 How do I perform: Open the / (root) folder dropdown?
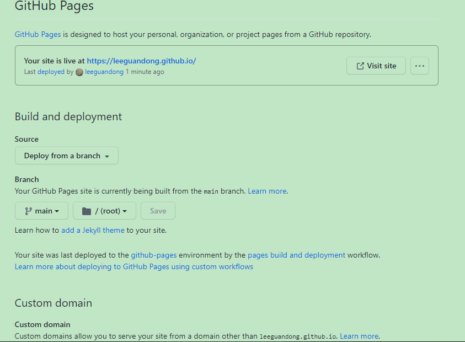click(104, 211)
